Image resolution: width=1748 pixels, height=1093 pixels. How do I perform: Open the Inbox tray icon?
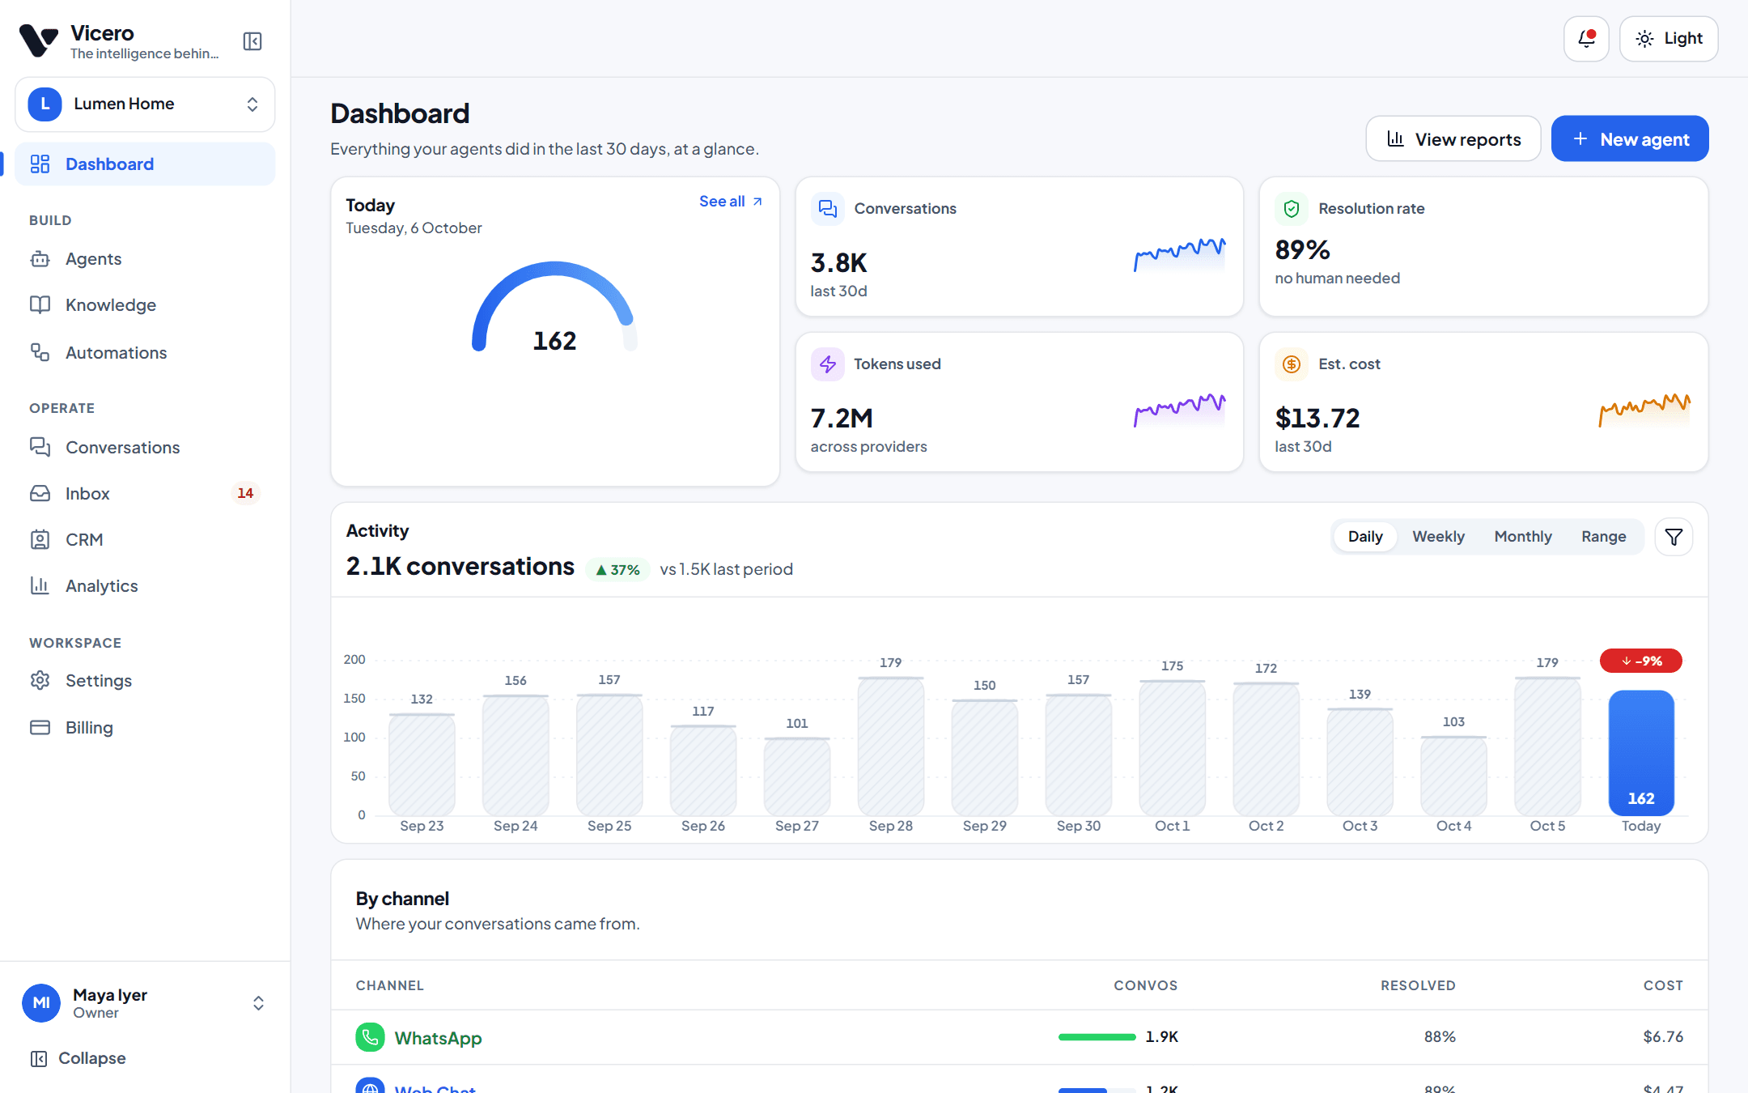(x=40, y=493)
